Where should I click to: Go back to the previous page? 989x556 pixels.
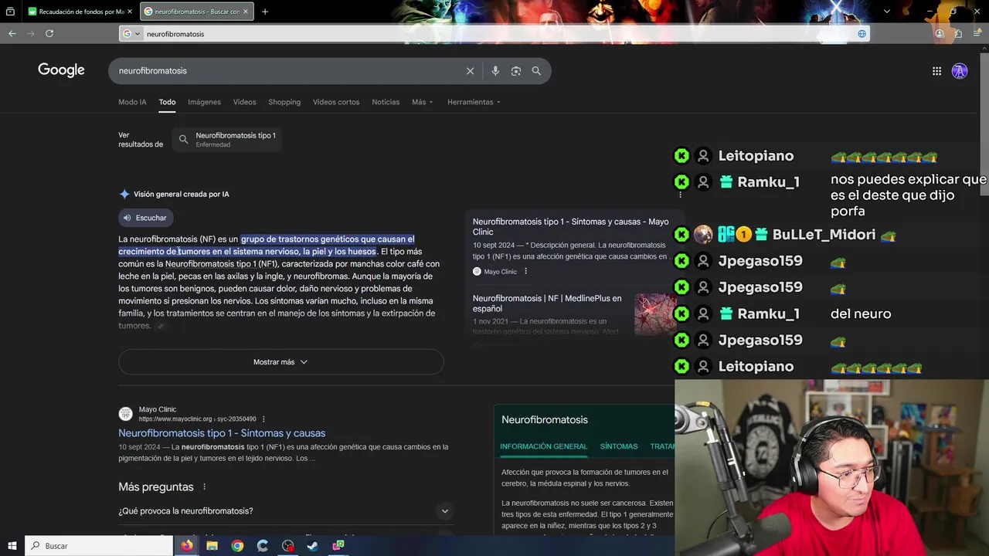(x=12, y=33)
